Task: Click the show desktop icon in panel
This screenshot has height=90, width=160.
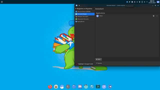Action: click(158, 2)
